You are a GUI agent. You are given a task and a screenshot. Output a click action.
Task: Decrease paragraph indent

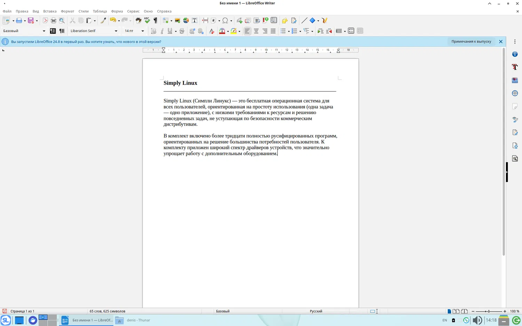(x=329, y=31)
